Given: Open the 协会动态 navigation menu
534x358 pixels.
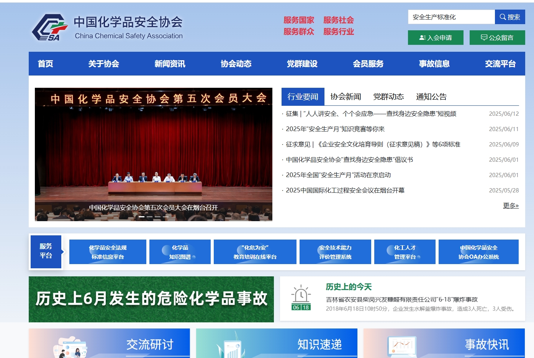Looking at the screenshot, I should coord(236,64).
